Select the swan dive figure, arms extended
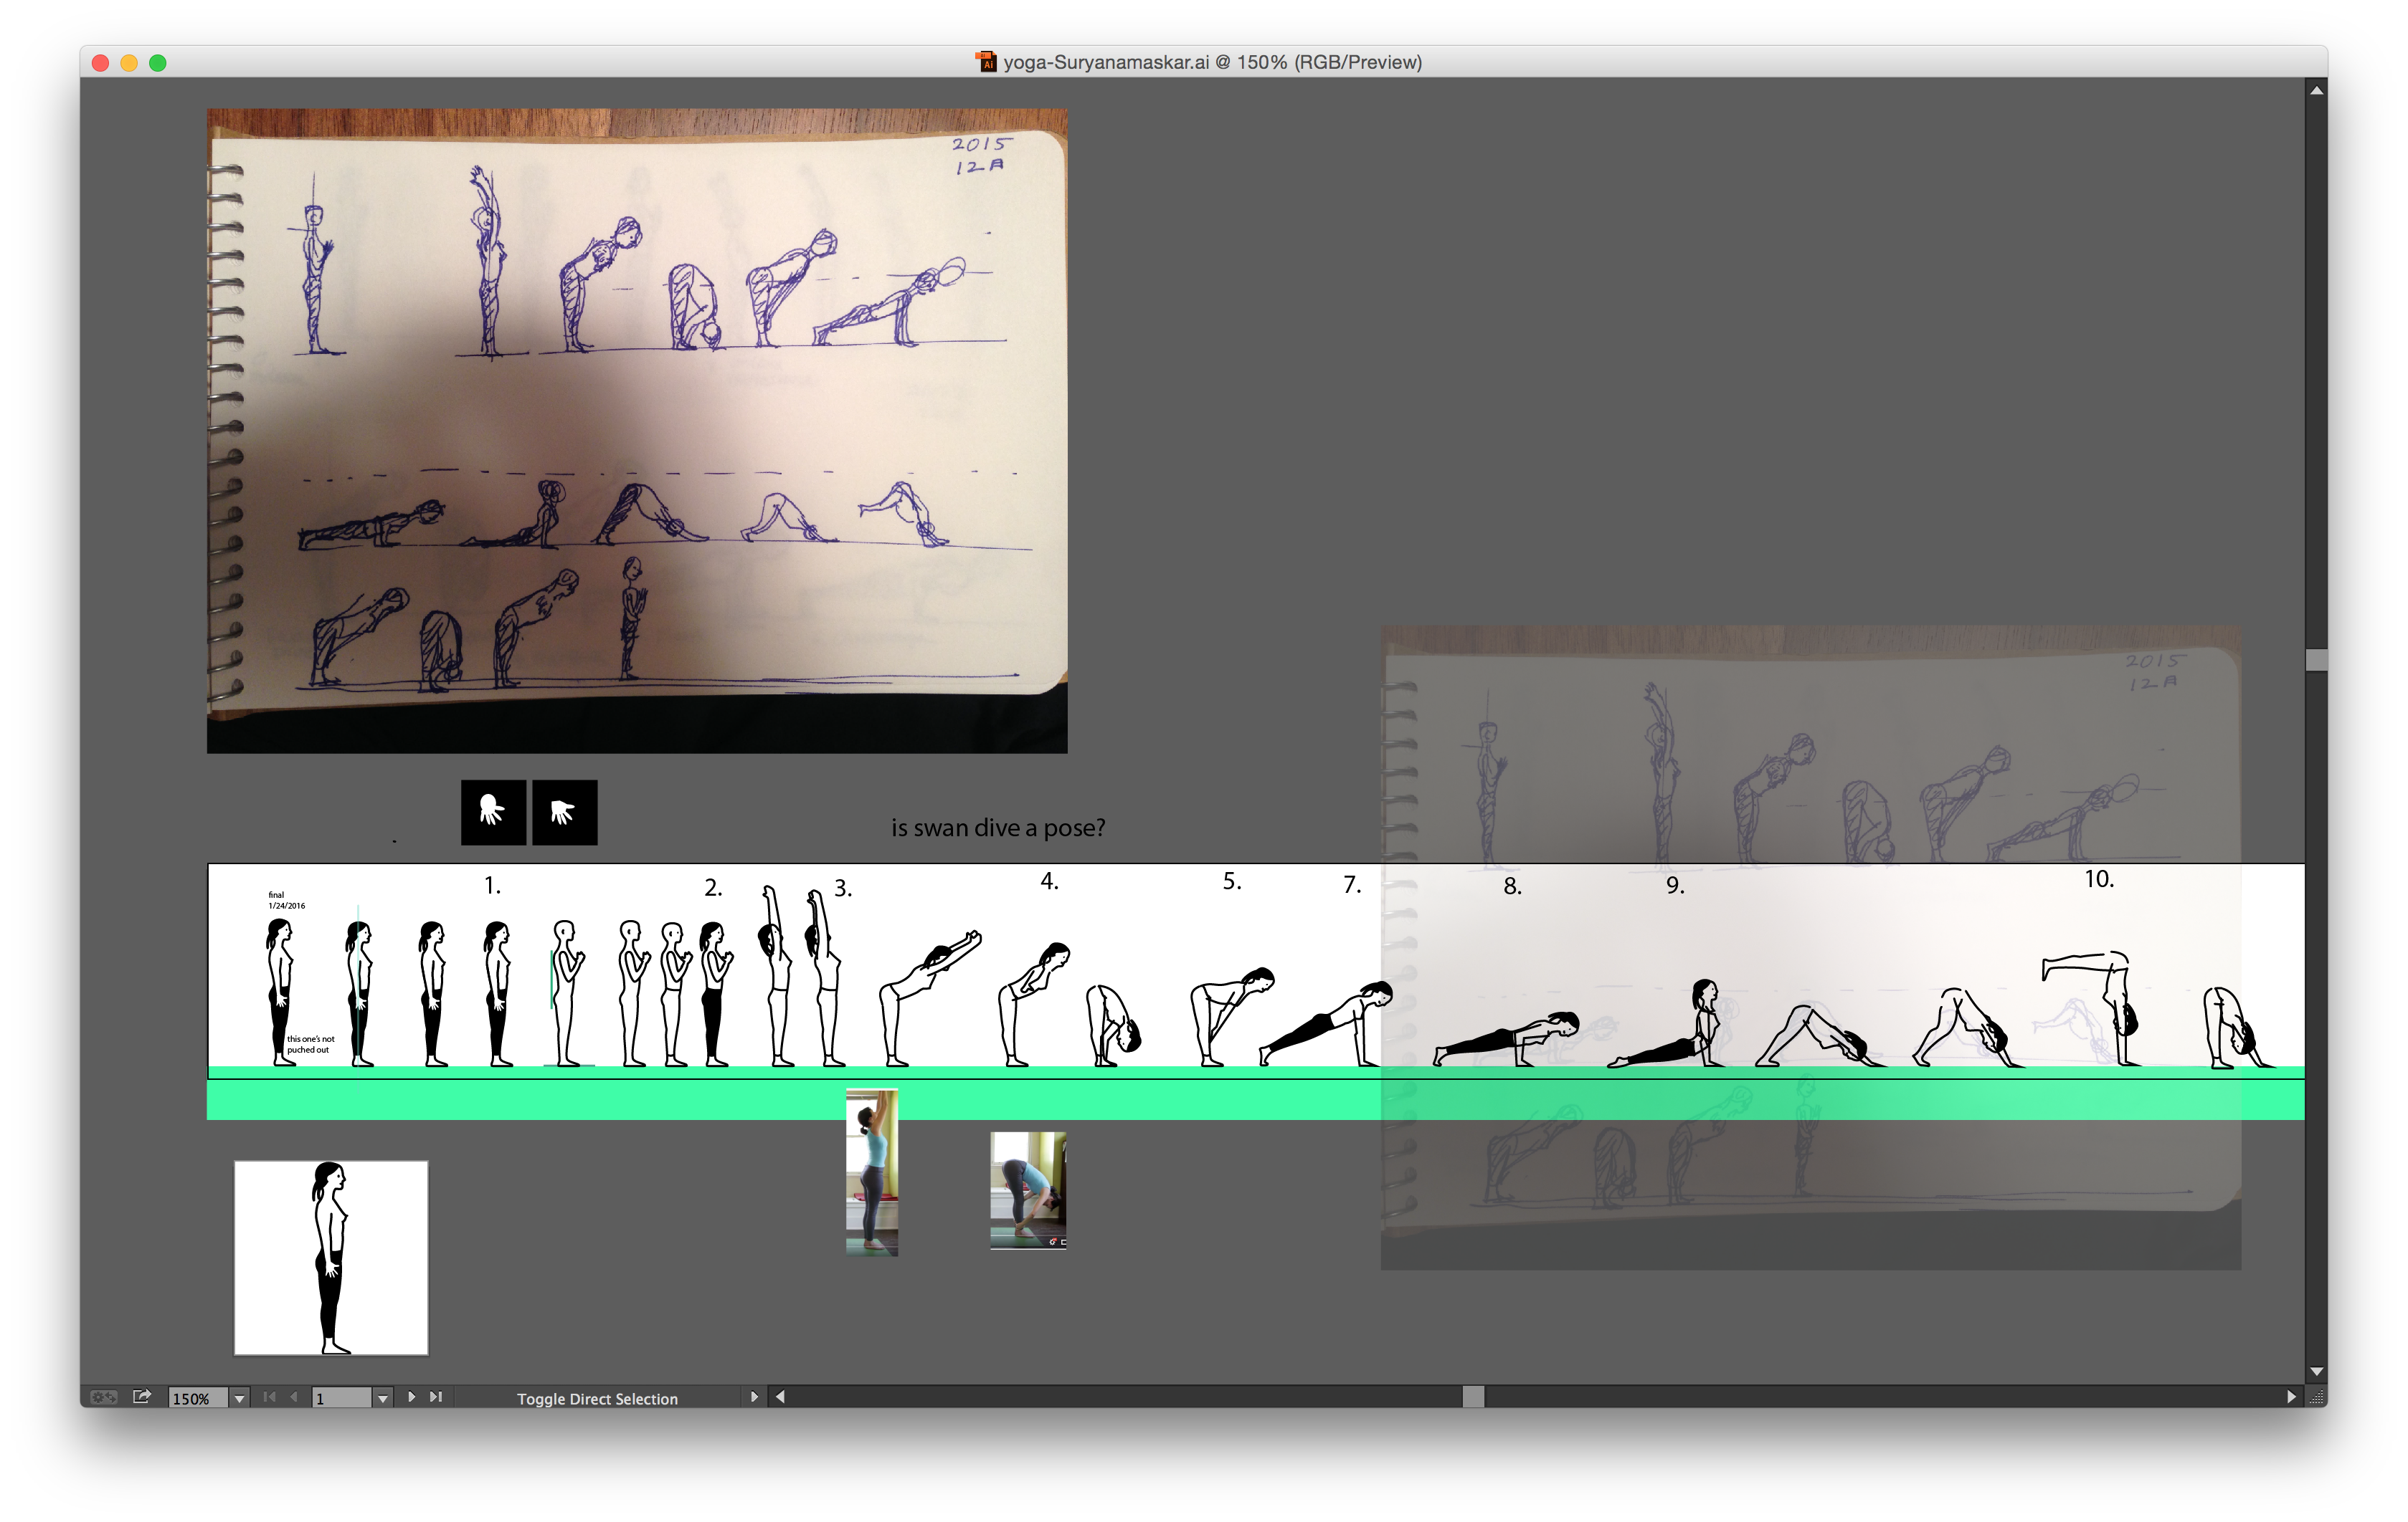 point(929,997)
